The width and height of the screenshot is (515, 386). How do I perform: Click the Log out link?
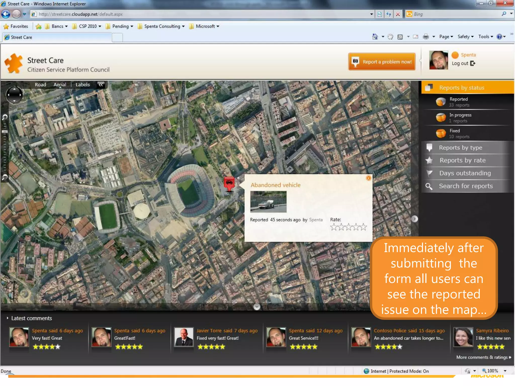tap(460, 63)
